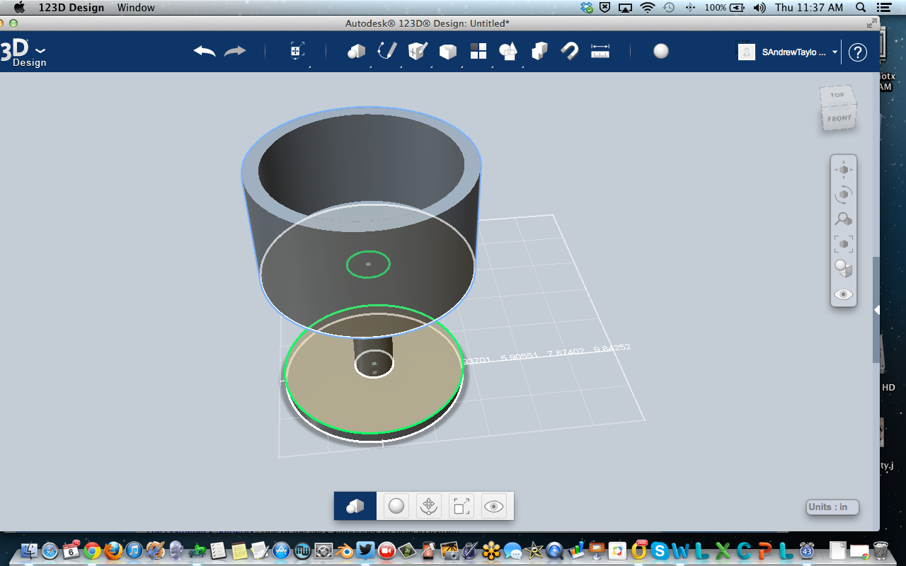
Task: Expand the Primitives dropdown arrow
Action: 371,67
